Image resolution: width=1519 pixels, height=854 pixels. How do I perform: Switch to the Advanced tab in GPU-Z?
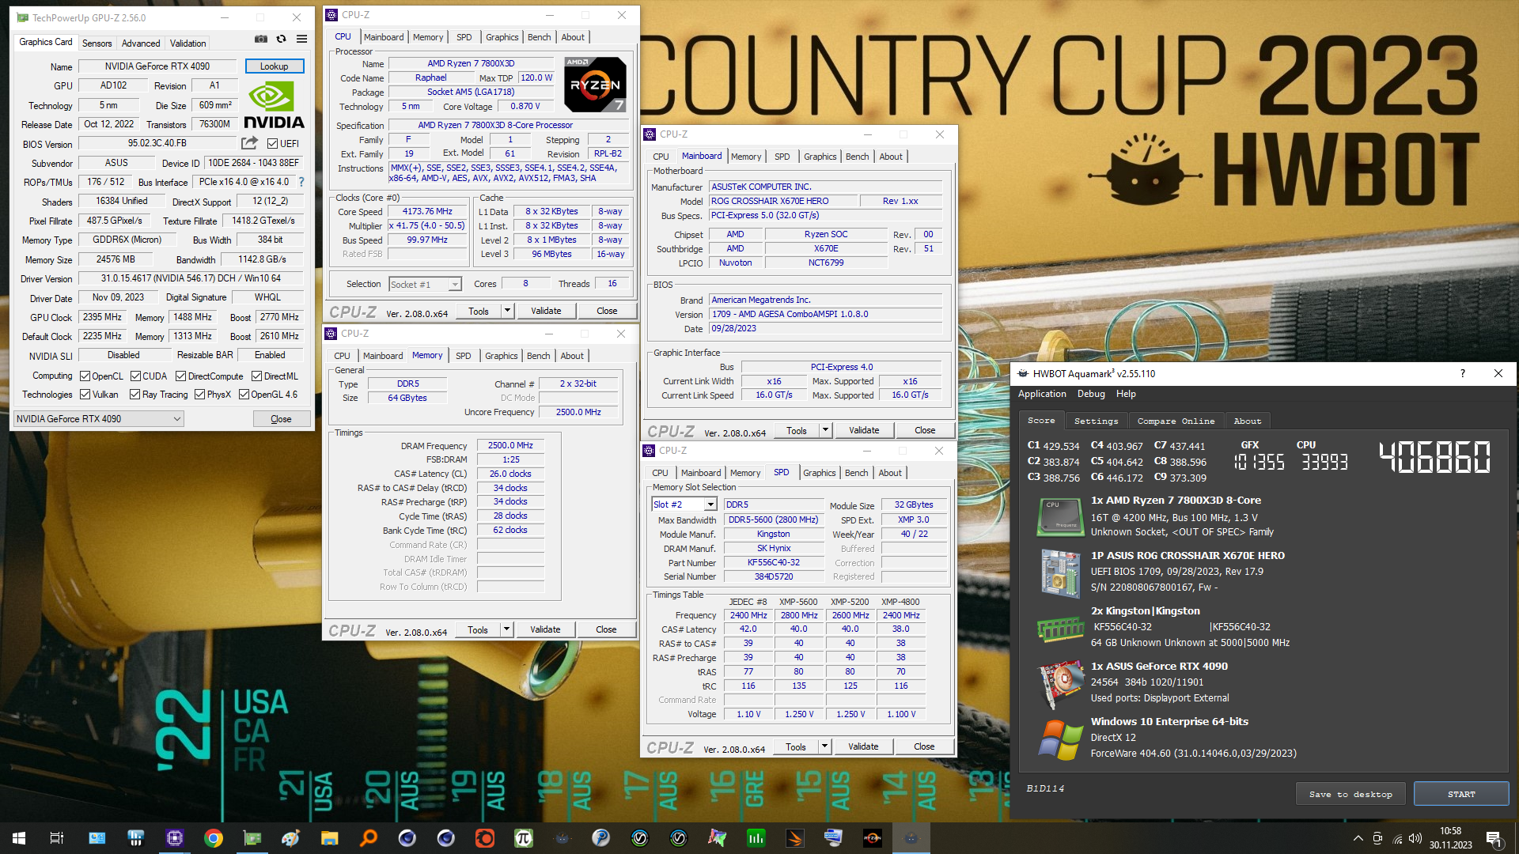141,43
